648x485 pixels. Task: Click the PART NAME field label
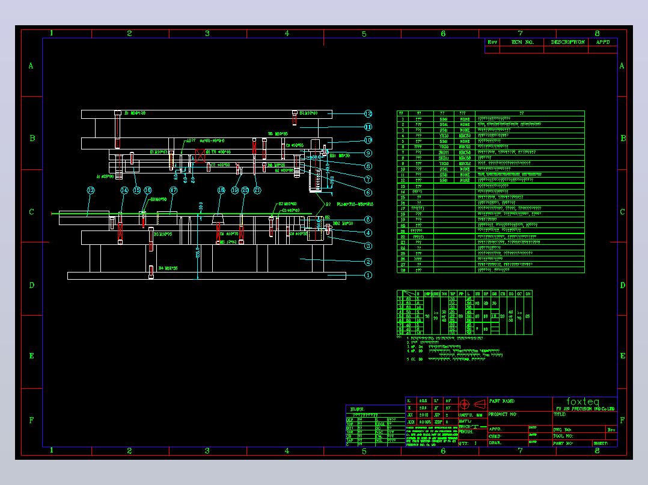click(502, 401)
